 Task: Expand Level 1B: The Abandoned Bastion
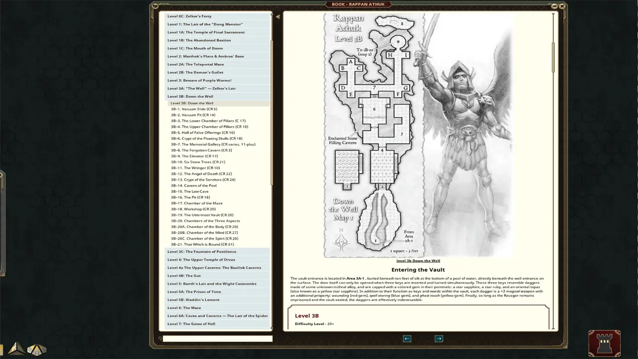(217, 40)
